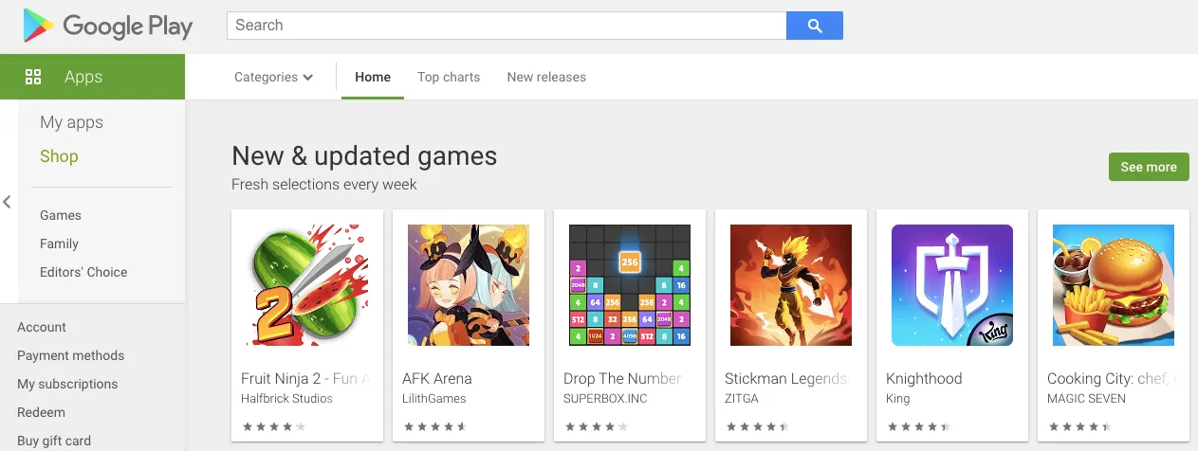The image size is (1198, 451).
Task: Open the Stickman Legends game icon
Action: tap(791, 285)
